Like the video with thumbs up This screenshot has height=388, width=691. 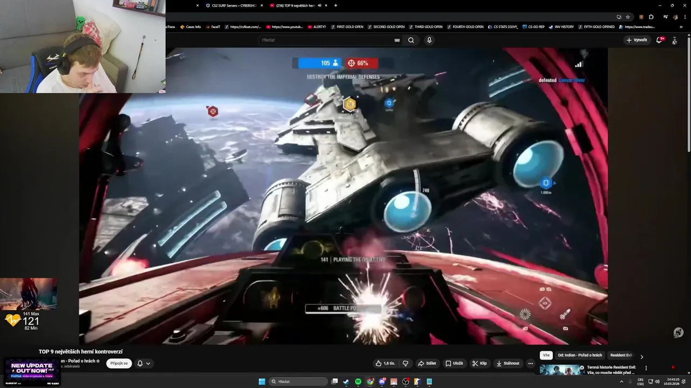coord(385,363)
